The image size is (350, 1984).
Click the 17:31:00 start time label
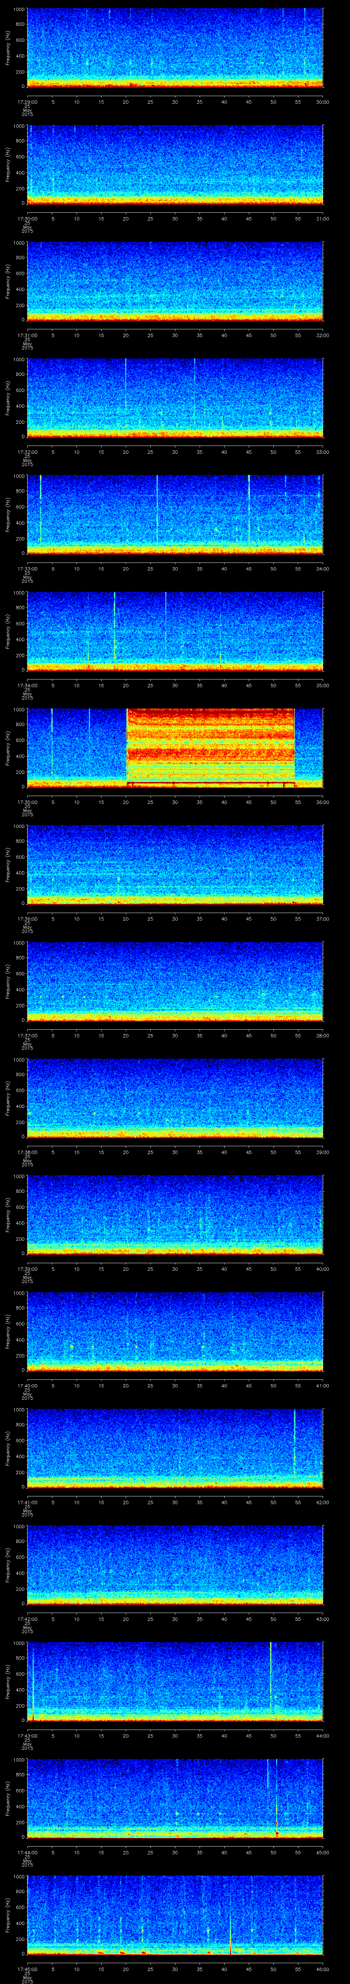point(27,335)
